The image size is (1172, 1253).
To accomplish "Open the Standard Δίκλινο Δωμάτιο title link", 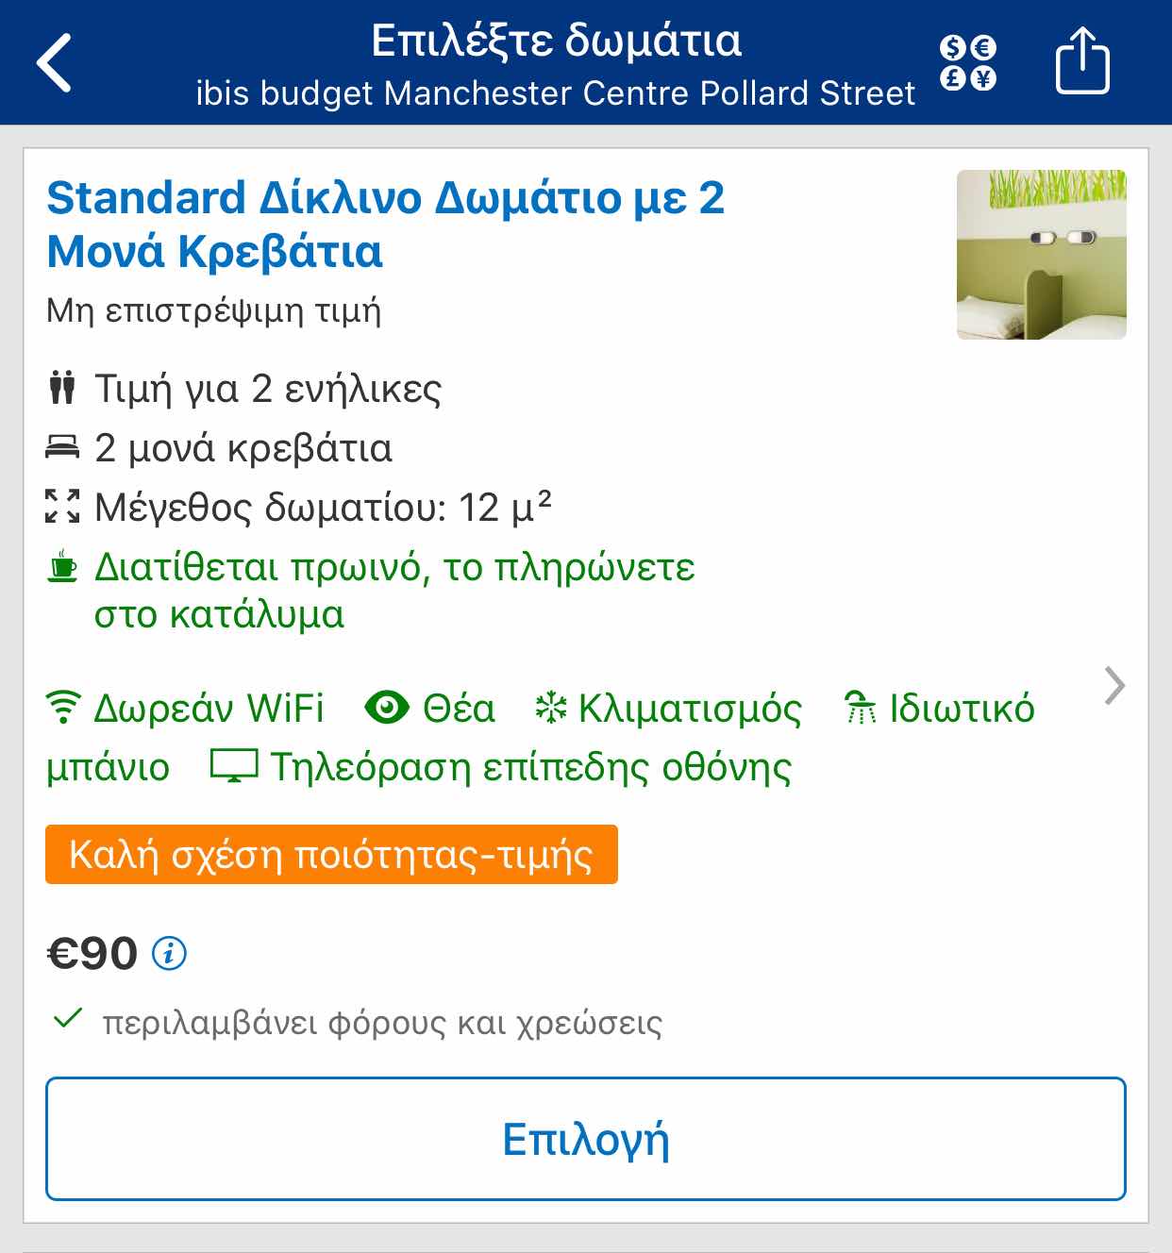I will (x=386, y=225).
